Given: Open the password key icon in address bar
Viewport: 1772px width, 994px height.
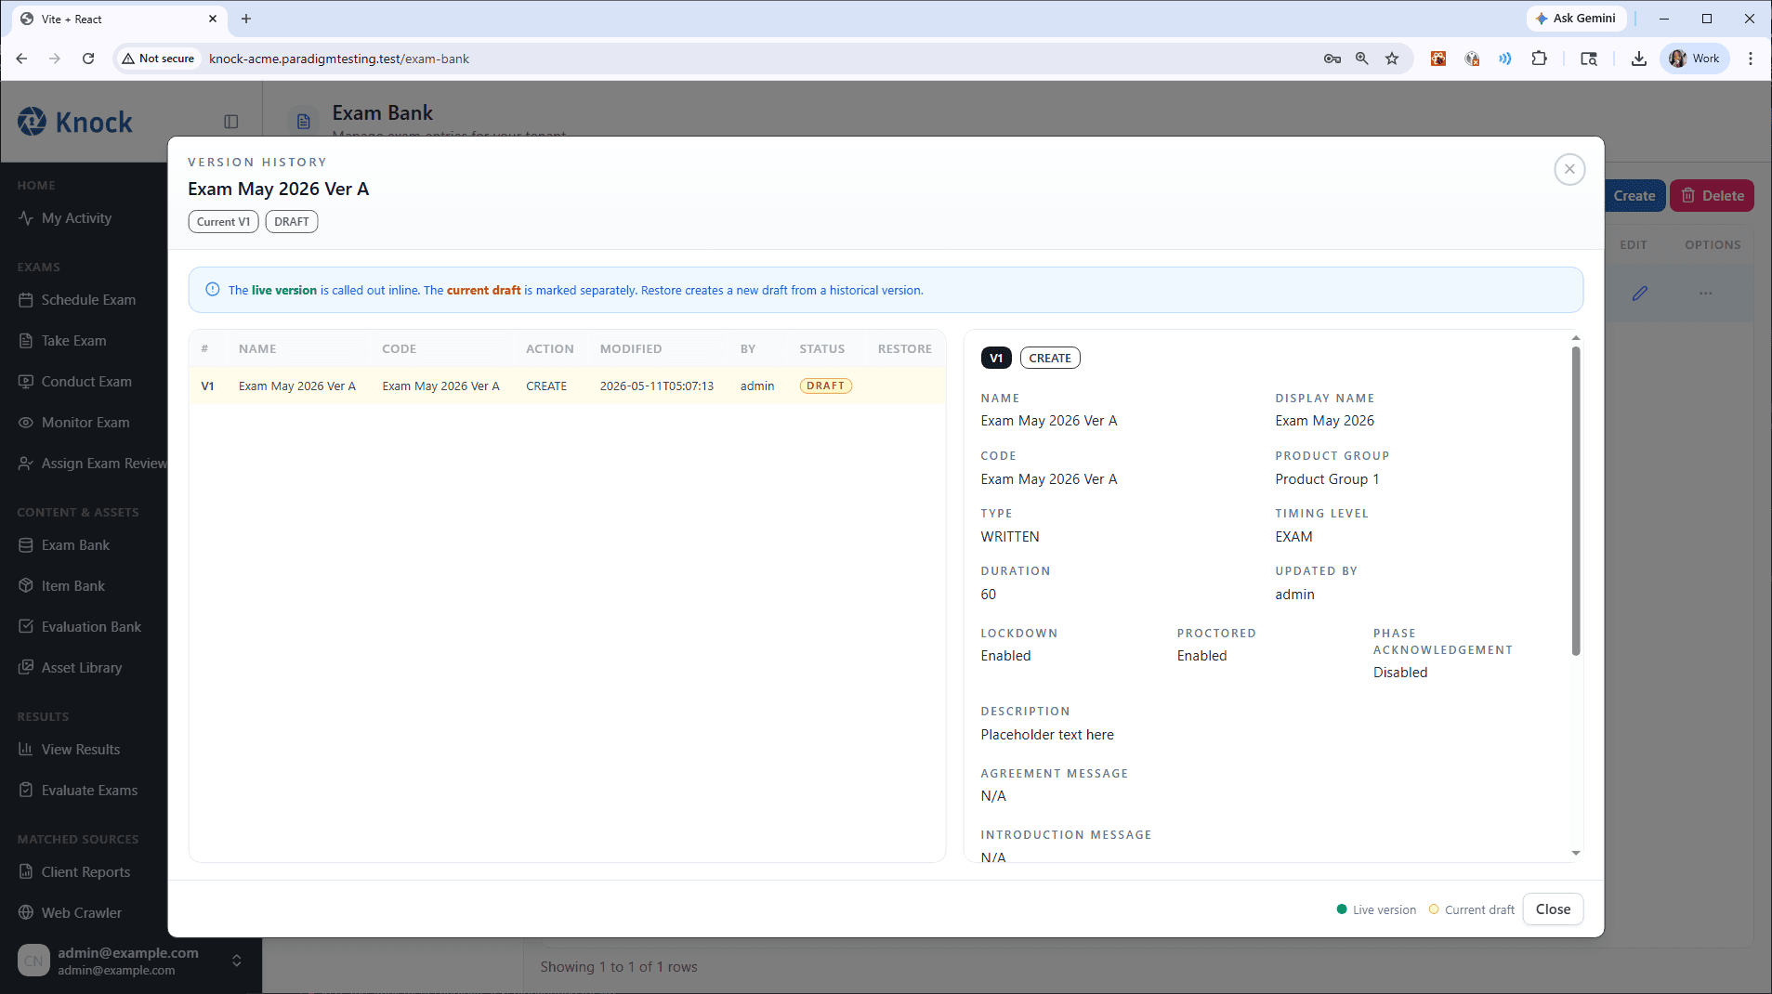Looking at the screenshot, I should coord(1332,59).
